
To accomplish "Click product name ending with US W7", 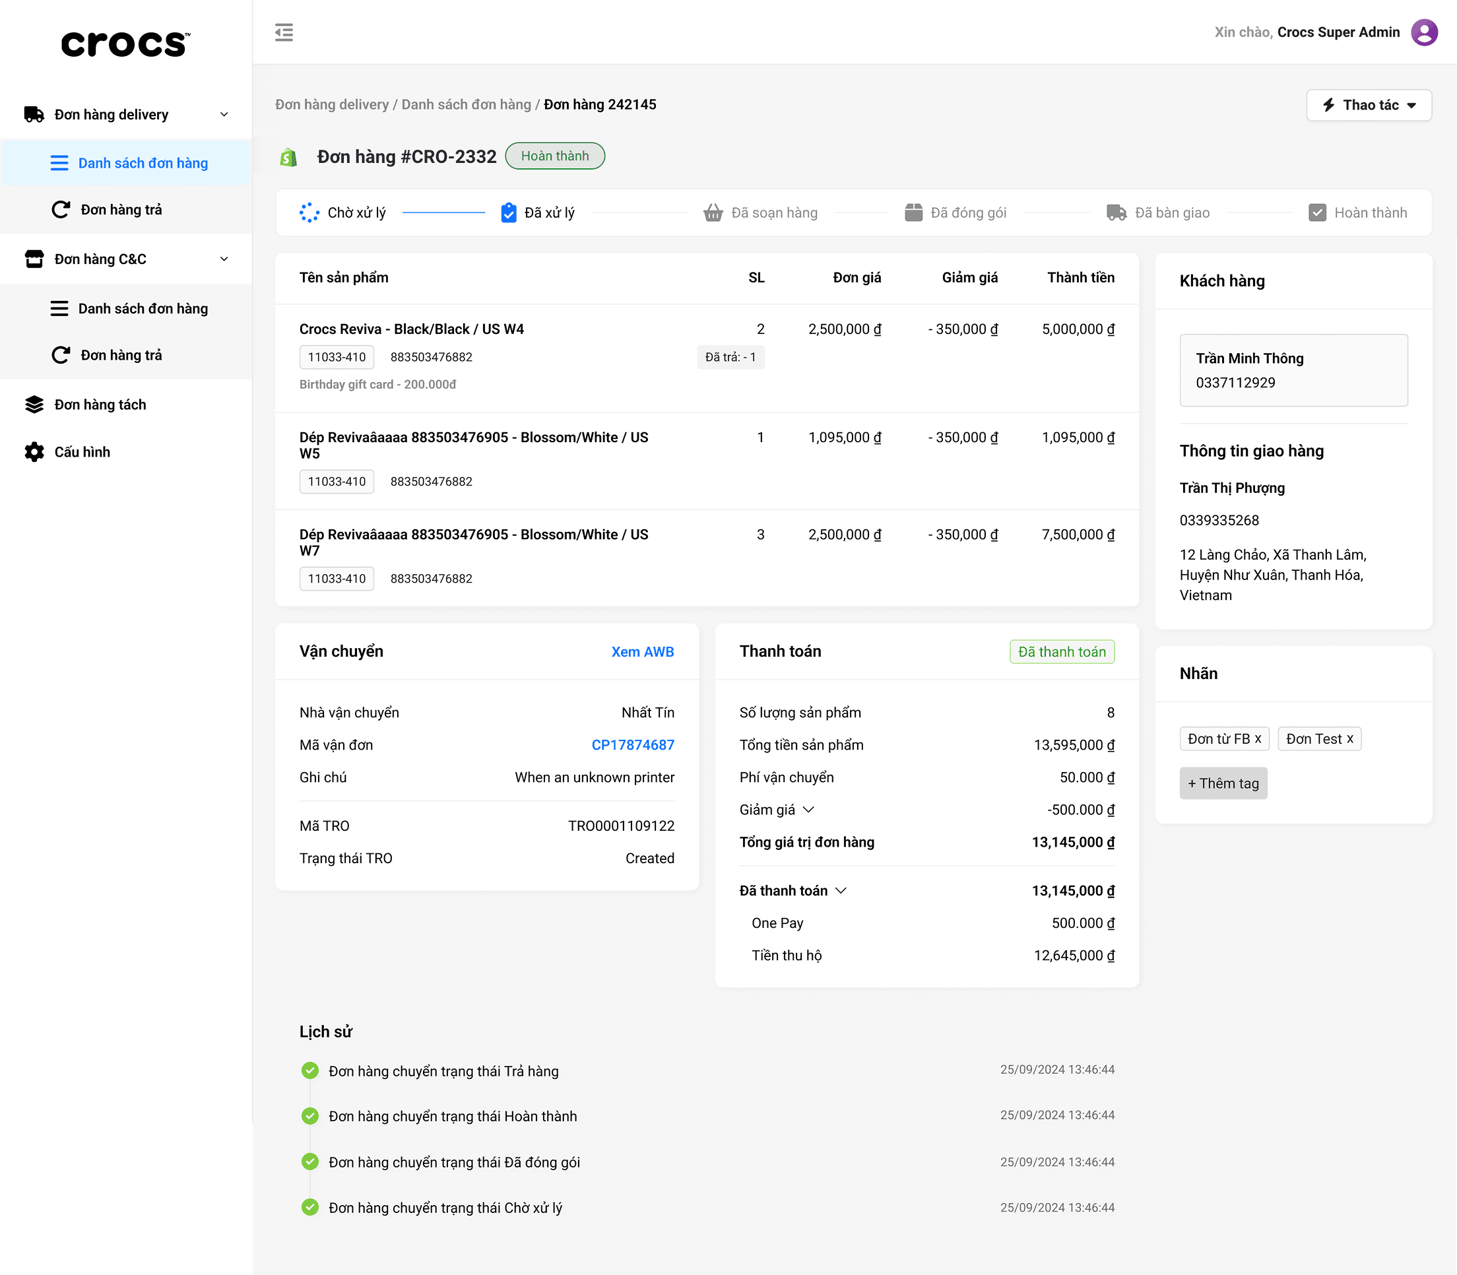I will pyautogui.click(x=474, y=543).
